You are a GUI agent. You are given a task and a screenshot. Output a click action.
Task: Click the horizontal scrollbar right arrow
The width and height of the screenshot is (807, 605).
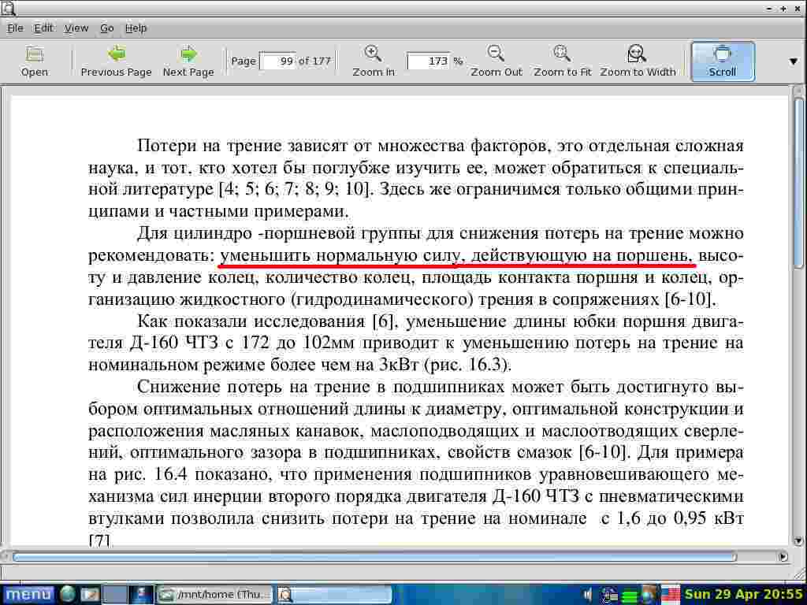tap(783, 557)
